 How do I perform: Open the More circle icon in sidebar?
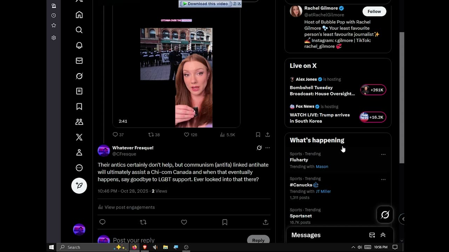(79, 168)
